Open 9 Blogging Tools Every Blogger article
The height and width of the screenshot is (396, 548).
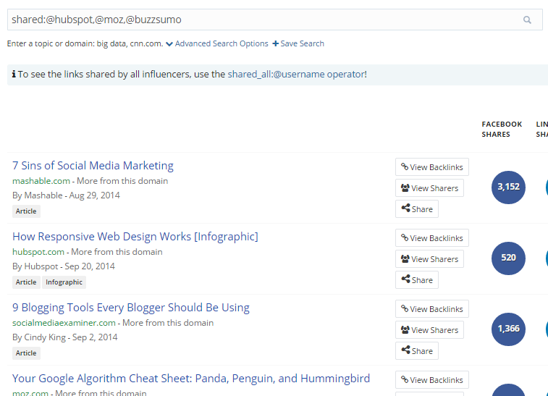(x=131, y=307)
